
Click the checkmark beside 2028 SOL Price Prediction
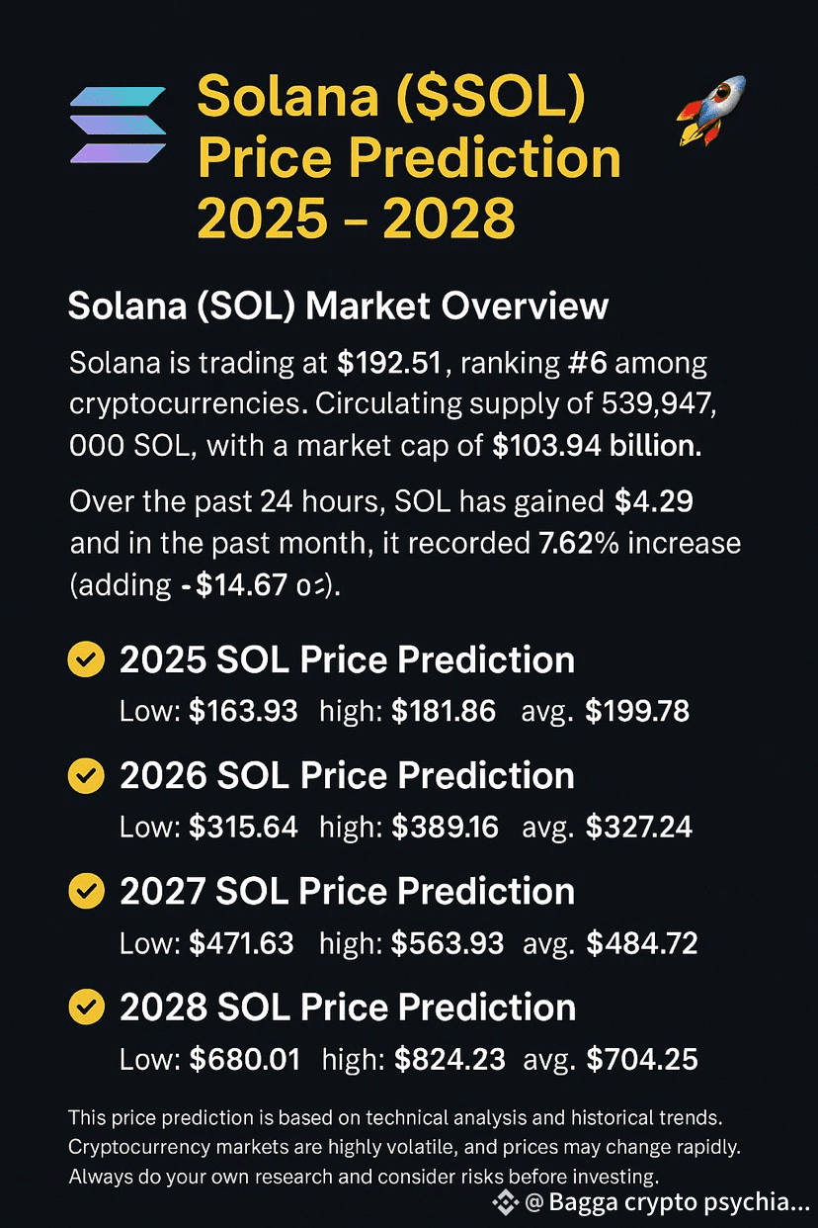(86, 1007)
